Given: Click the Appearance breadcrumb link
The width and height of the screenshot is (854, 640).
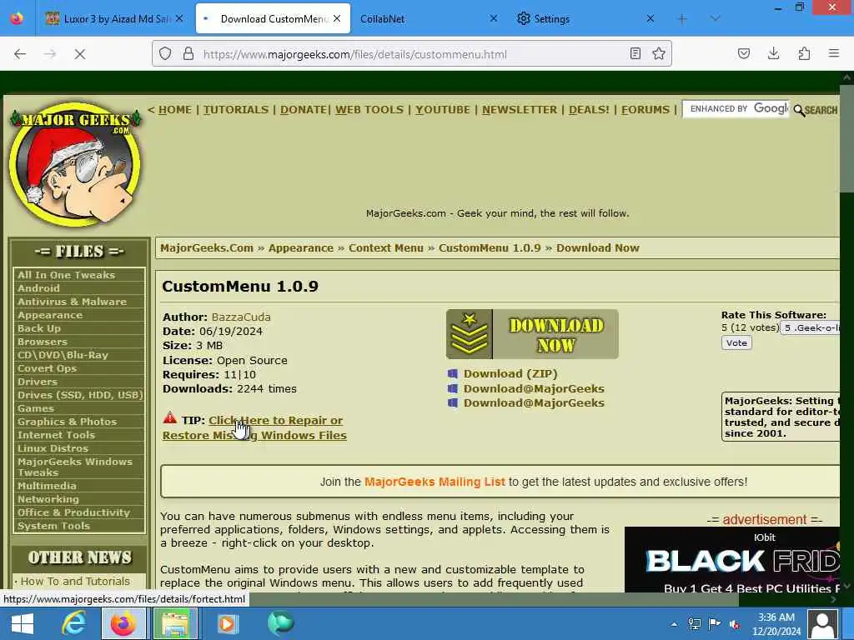Looking at the screenshot, I should (x=300, y=248).
